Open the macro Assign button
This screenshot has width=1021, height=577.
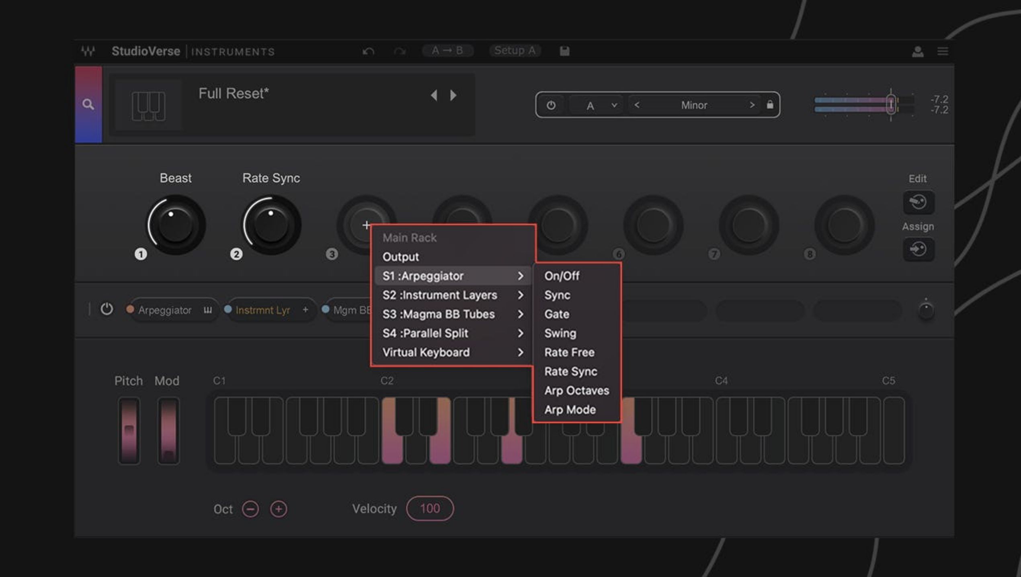[x=918, y=249]
